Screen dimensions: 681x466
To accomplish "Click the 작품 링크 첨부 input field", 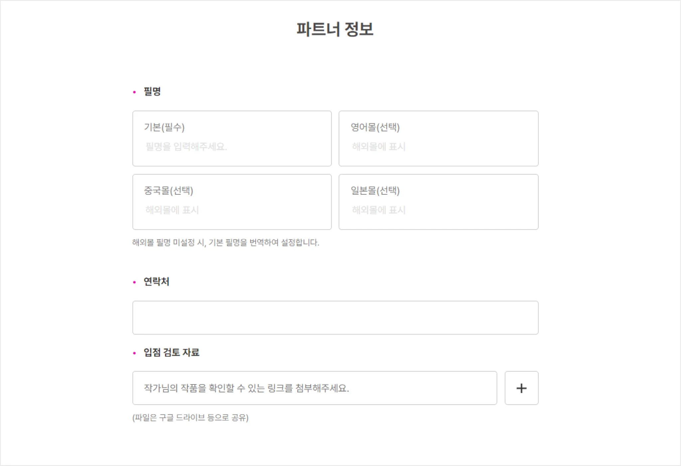I will click(315, 388).
